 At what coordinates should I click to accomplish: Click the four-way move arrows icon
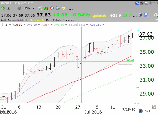coord(151,3)
